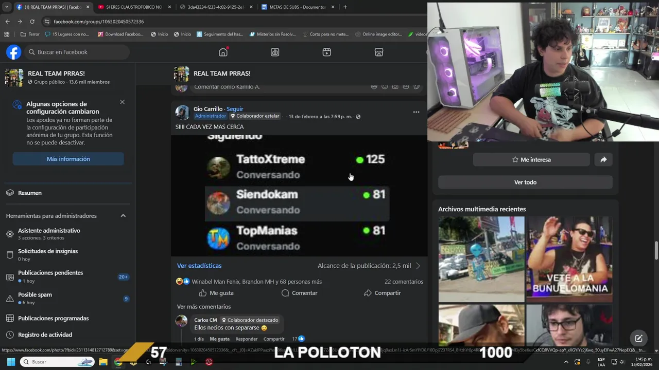Click the Más información button
This screenshot has height=370, width=659.
point(68,159)
